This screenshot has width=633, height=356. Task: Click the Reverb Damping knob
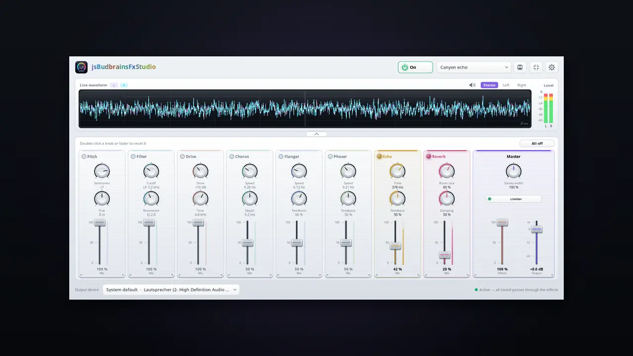click(447, 199)
